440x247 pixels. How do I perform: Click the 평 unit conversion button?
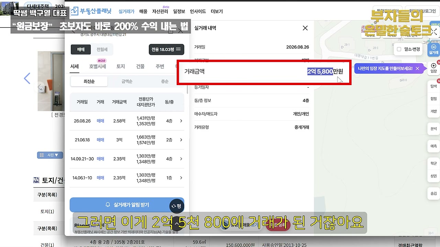177,206
